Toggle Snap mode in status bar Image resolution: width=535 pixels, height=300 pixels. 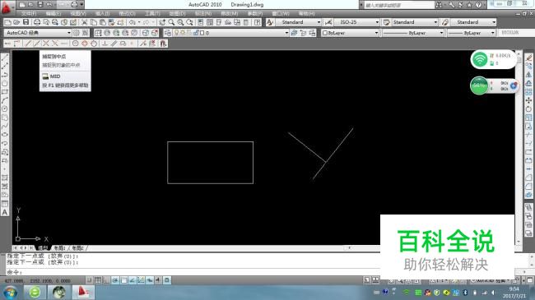point(90,280)
